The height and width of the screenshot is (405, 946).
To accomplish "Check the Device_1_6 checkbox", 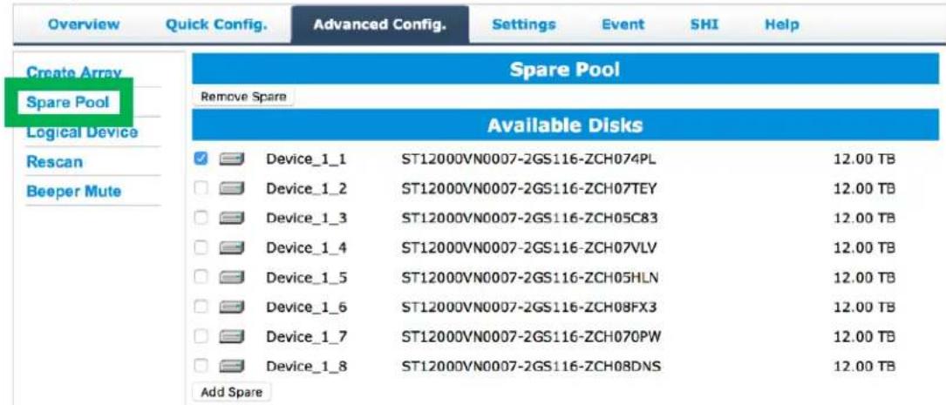I will click(201, 307).
